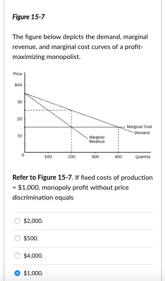This screenshot has height=281, width=165.
Task: Click the Quantity axis label
Action: tap(143, 157)
